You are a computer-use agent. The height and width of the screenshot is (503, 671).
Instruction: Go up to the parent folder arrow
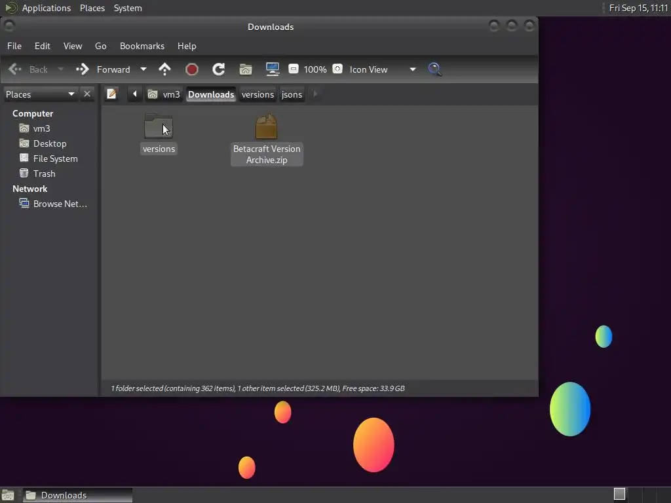(x=164, y=69)
